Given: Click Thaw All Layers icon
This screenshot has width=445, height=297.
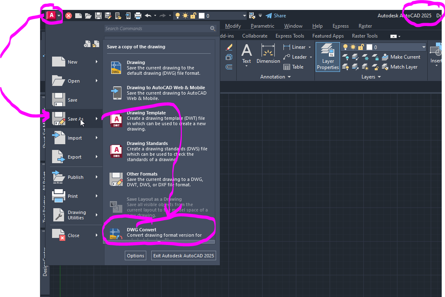Looking at the screenshot, I should pyautogui.click(x=365, y=67).
